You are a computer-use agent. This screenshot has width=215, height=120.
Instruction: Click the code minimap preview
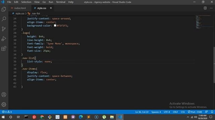204,22
